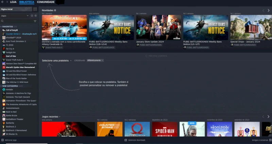Select Ori and the Blind Forest
272x144 pixels.
16,71
